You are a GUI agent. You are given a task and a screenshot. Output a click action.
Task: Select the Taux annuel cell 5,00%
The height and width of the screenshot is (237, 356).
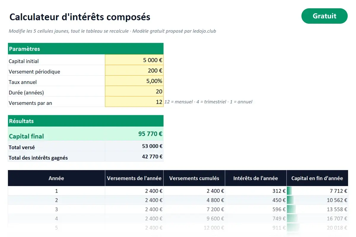pyautogui.click(x=134, y=81)
